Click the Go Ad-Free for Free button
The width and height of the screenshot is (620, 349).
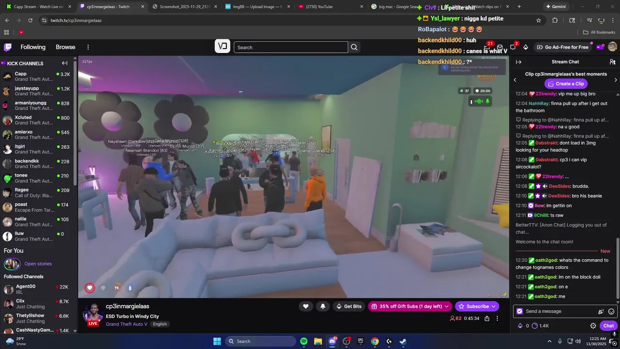(562, 47)
